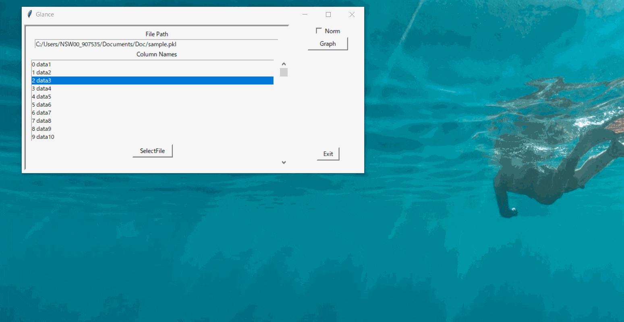This screenshot has height=322, width=624.
Task: Close the Glance window
Action: pyautogui.click(x=352, y=14)
